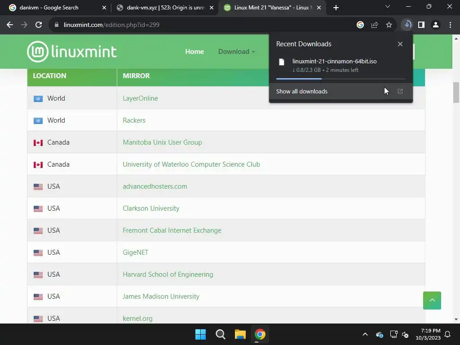Screen dimensions: 460x345
Task: Open the Chrome side panel
Action: point(421,25)
